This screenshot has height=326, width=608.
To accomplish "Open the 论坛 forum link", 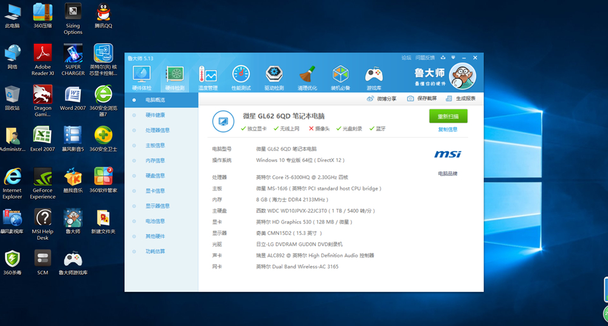I will (x=406, y=58).
